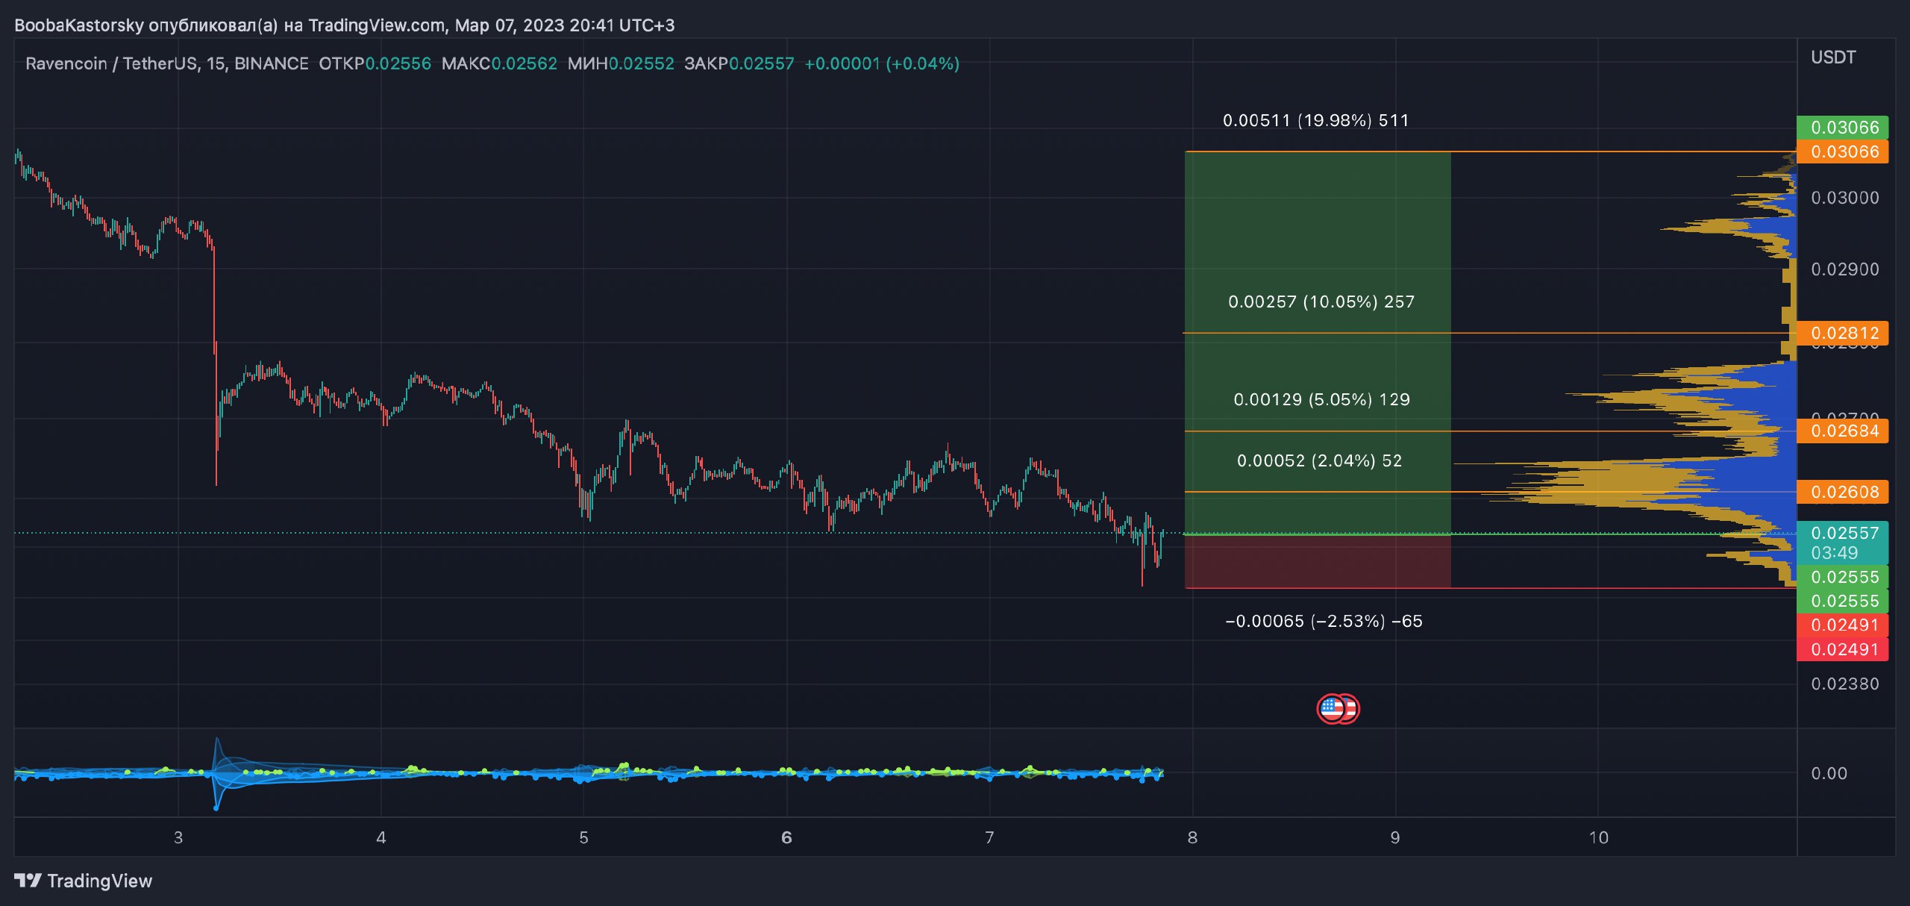Click date label 3 on time axis
Viewport: 1910px width, 906px height.
[178, 837]
